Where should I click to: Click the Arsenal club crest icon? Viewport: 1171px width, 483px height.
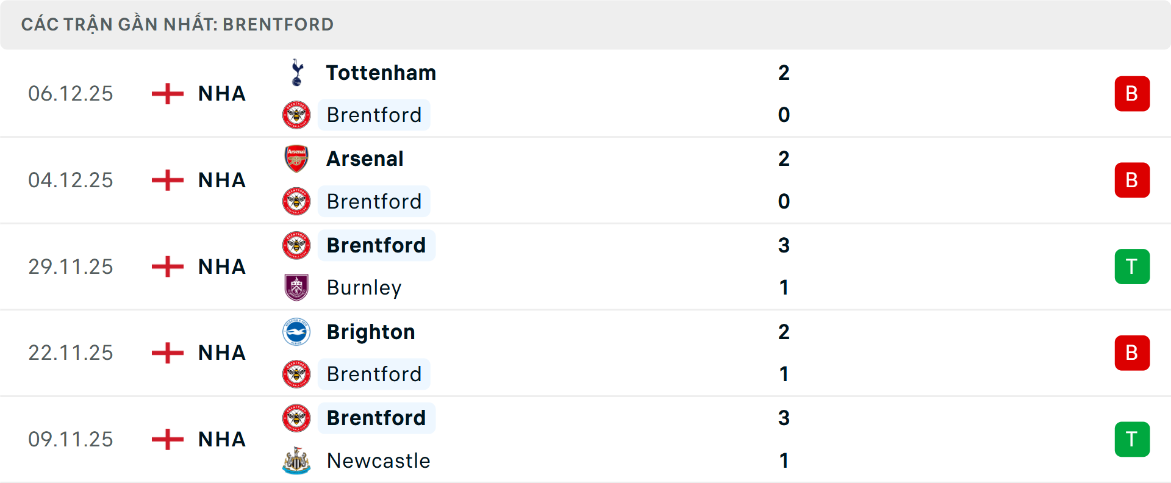click(296, 159)
